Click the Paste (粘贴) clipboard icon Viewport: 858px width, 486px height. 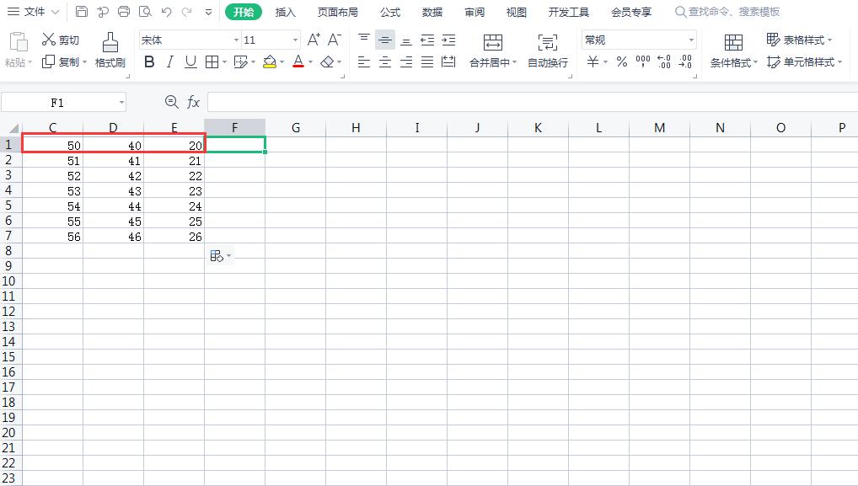18,42
